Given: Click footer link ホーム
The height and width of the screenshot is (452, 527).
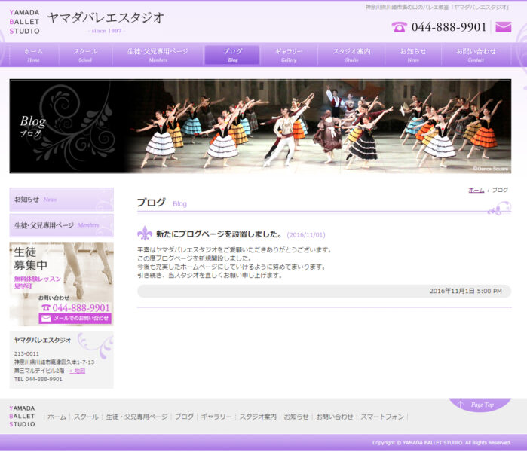Looking at the screenshot, I should 57,417.
